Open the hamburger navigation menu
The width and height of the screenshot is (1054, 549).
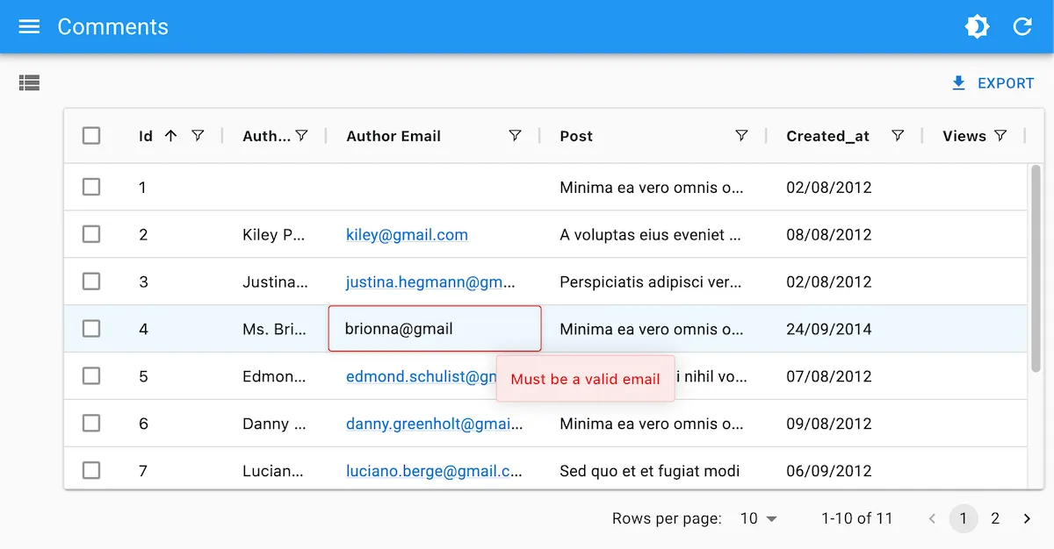(29, 27)
